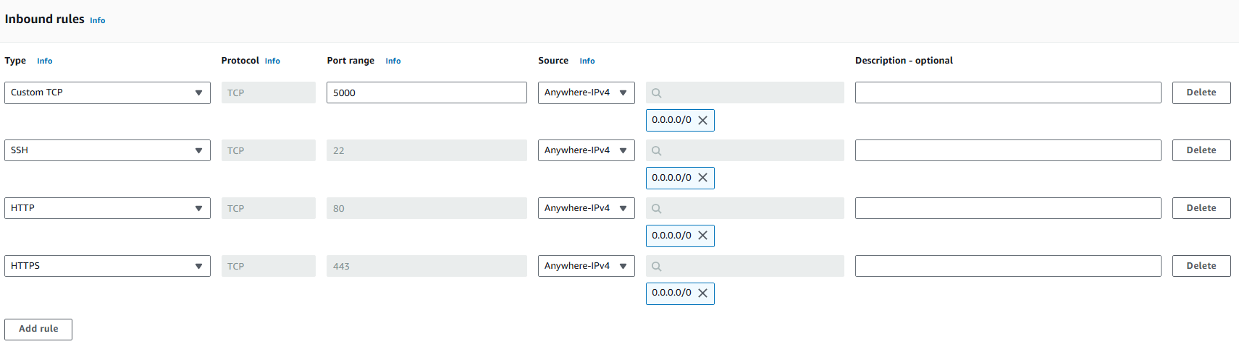
Task: Remove 0.0.0.0/0 chip from port 5000 rule
Action: tap(702, 121)
